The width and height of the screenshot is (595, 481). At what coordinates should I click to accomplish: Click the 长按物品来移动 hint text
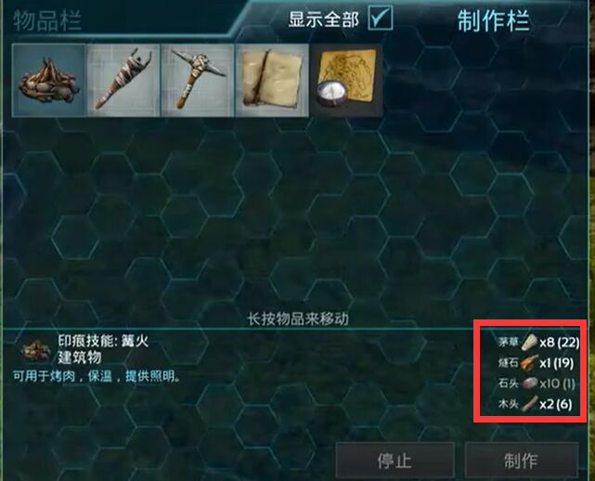click(298, 318)
